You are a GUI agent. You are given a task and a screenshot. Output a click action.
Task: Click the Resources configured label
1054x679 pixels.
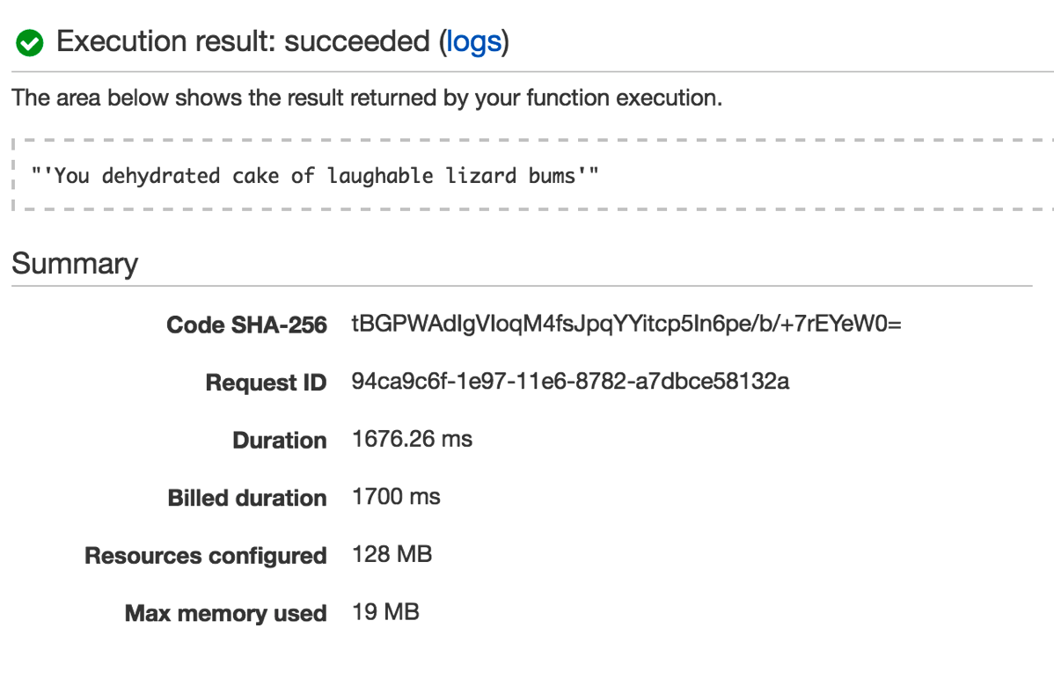[205, 556]
